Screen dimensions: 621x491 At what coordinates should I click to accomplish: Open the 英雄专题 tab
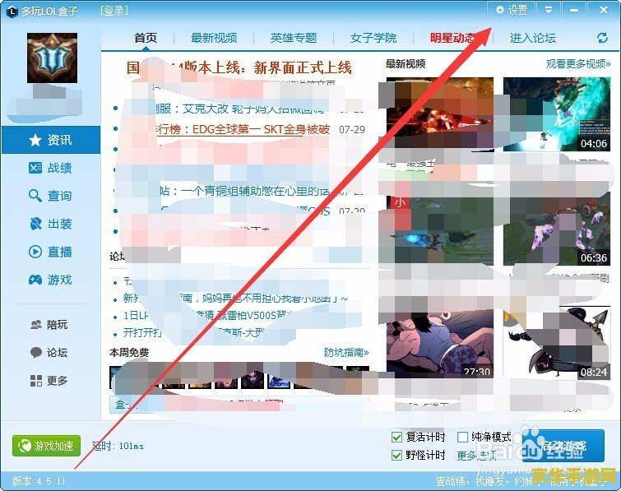click(x=294, y=38)
